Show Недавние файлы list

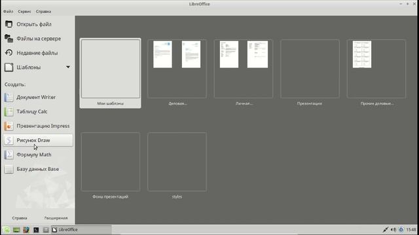[x=38, y=53]
